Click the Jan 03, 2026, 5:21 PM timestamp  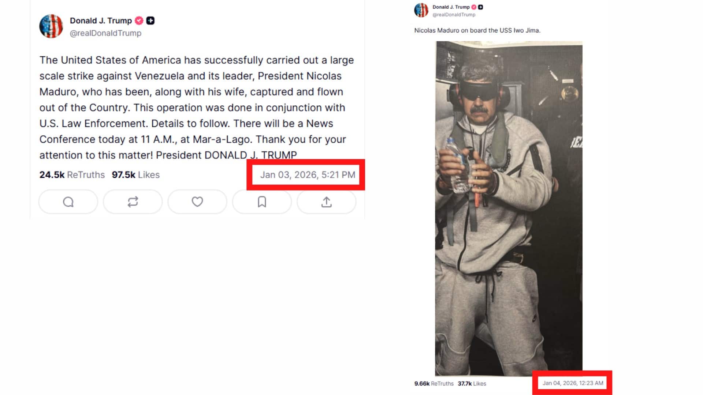pos(308,175)
